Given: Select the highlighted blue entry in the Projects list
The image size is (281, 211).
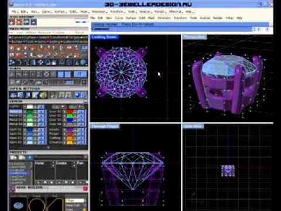Looking at the screenshot, I should coord(19,173).
